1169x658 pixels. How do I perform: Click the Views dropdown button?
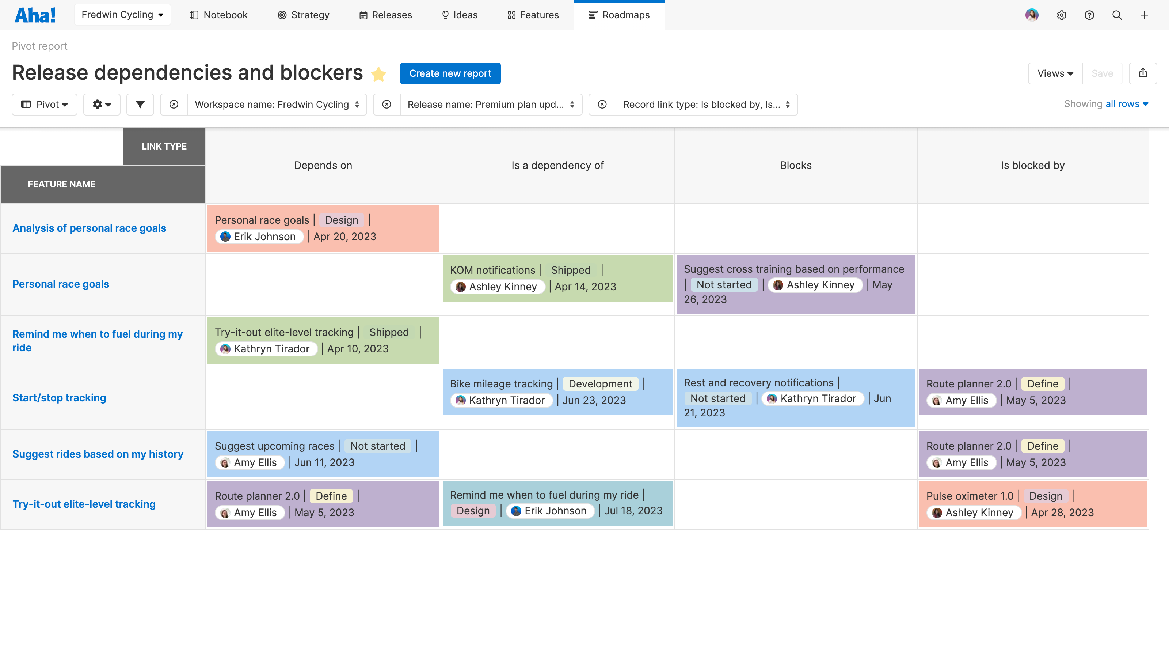pos(1054,73)
